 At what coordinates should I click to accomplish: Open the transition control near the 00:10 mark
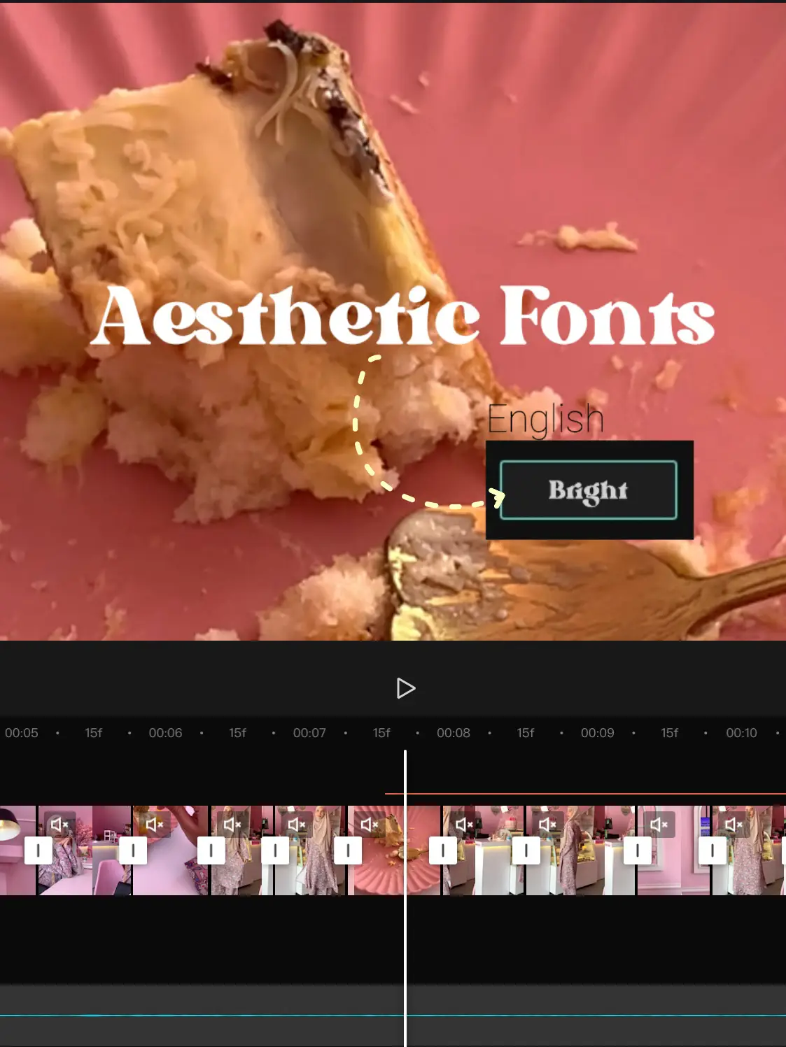[x=711, y=850]
